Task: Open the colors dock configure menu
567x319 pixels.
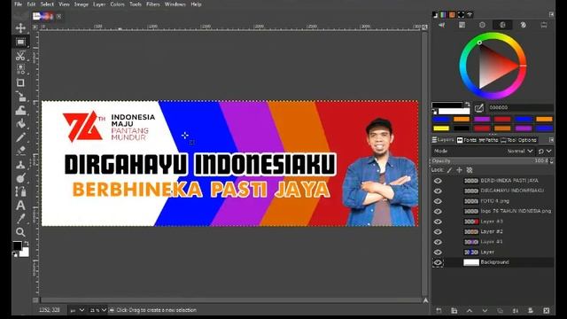Action: pos(551,14)
